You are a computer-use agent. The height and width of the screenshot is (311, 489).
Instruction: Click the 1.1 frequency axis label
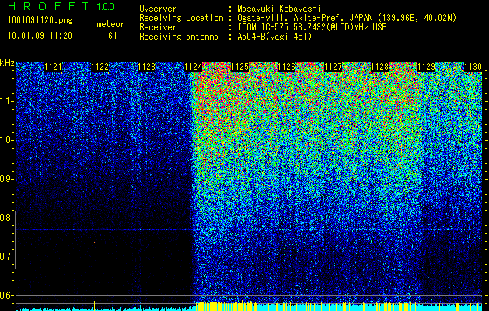[x=6, y=101]
